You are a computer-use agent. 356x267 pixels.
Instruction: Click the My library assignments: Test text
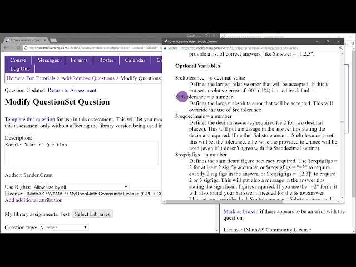(x=37, y=214)
